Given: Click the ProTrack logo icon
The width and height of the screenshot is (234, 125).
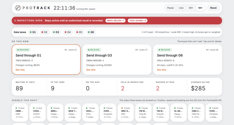Looking at the screenshot, I should click(18, 8).
